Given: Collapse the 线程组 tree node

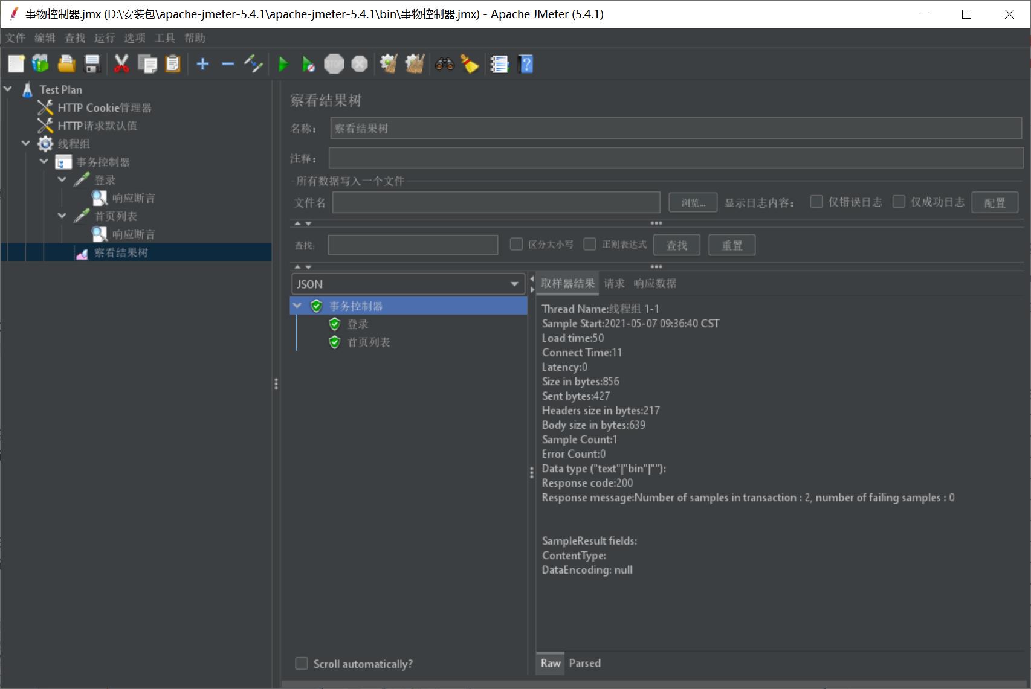Looking at the screenshot, I should (25, 143).
